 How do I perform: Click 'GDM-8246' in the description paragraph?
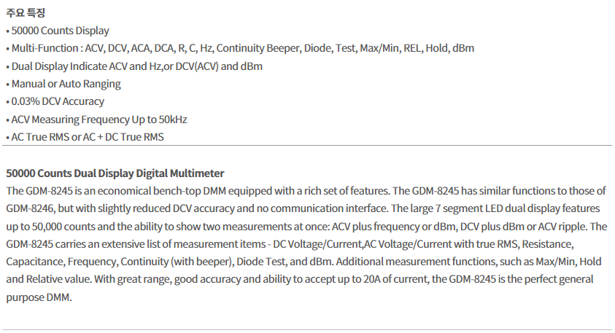tap(30, 208)
